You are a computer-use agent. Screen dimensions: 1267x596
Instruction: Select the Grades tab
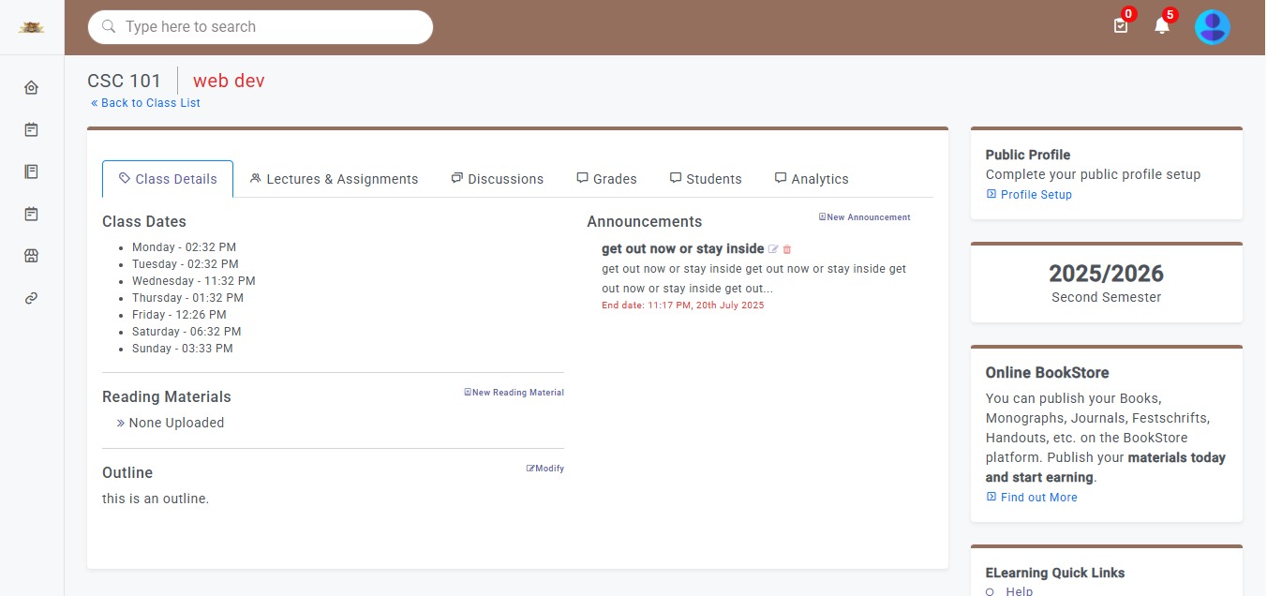click(x=606, y=179)
